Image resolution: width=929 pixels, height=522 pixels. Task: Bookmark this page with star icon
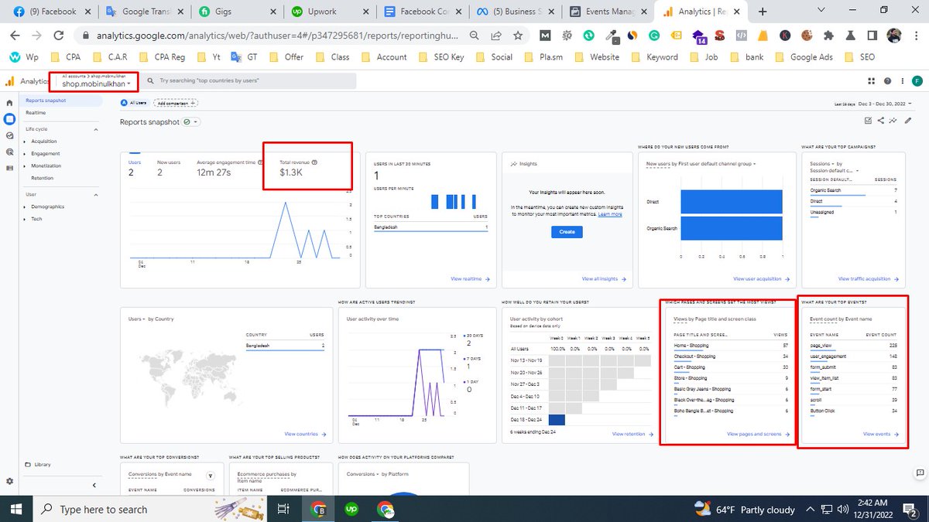point(517,36)
